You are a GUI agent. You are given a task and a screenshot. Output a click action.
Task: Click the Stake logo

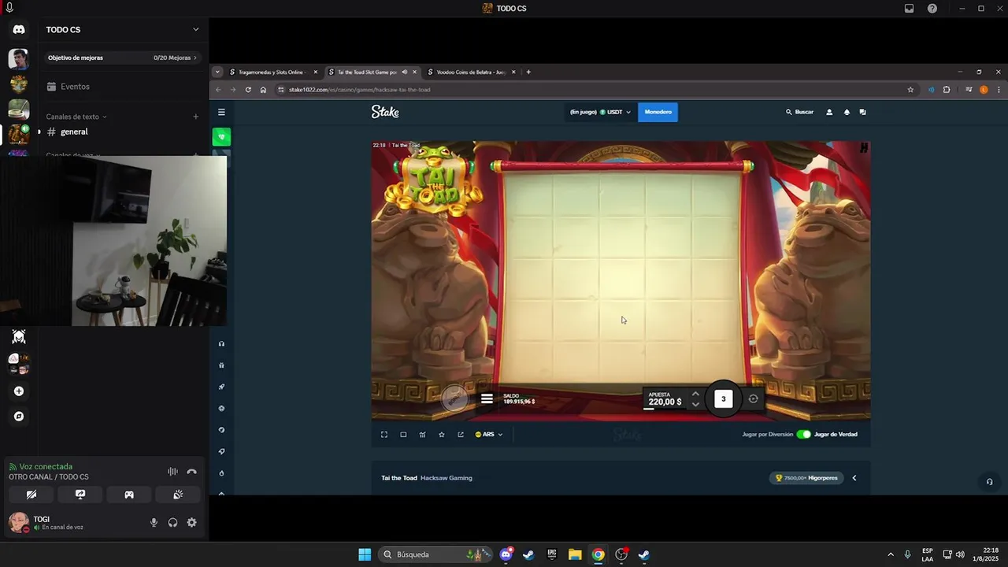click(385, 112)
